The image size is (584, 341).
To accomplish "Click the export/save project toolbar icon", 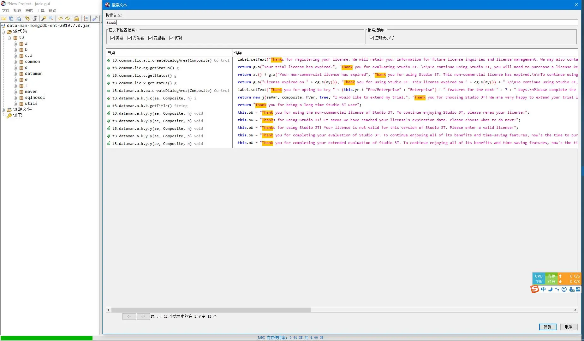I will (18, 18).
